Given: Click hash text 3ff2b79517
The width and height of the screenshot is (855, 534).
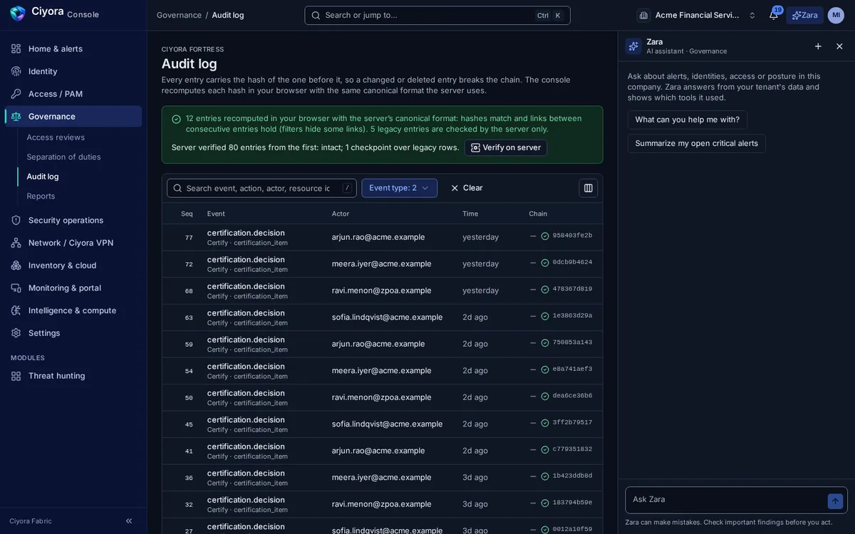Looking at the screenshot, I should [x=572, y=423].
